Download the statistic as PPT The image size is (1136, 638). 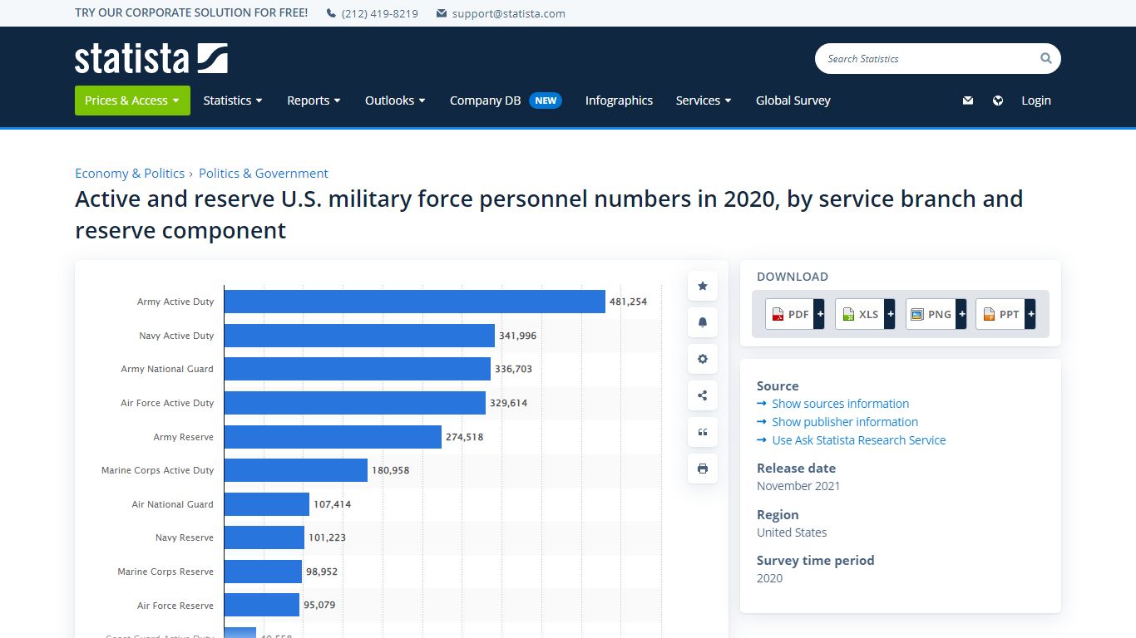(x=1000, y=314)
